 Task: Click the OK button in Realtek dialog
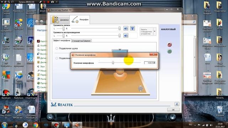(x=173, y=110)
